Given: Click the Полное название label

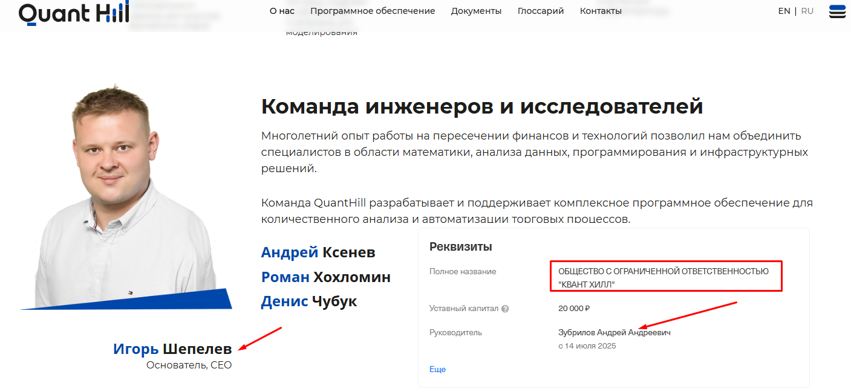Looking at the screenshot, I should click(x=463, y=271).
